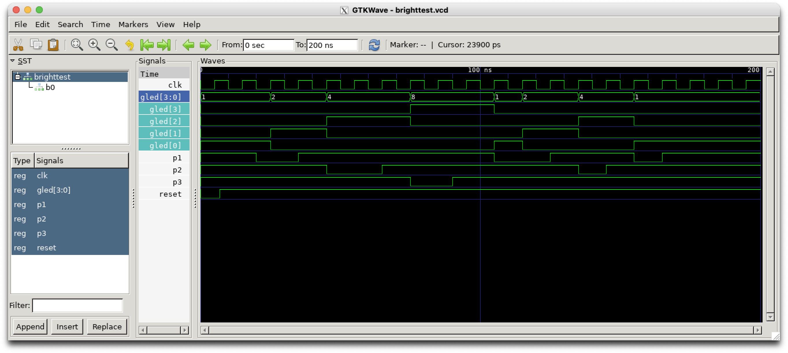Open the Edit menu
The width and height of the screenshot is (788, 353).
42,25
